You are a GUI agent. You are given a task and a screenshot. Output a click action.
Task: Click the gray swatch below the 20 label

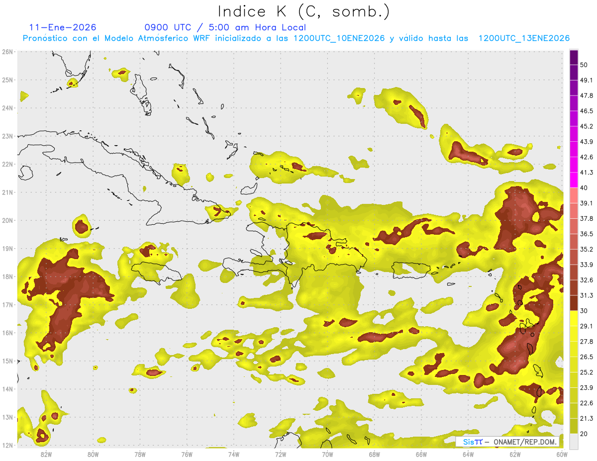(x=574, y=441)
